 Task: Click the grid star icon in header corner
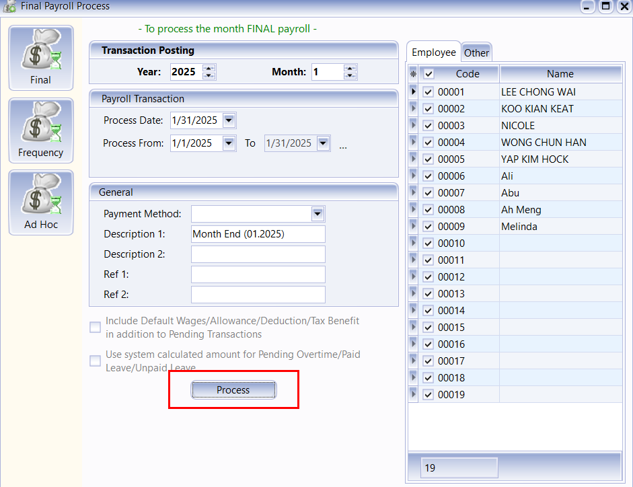(413, 74)
